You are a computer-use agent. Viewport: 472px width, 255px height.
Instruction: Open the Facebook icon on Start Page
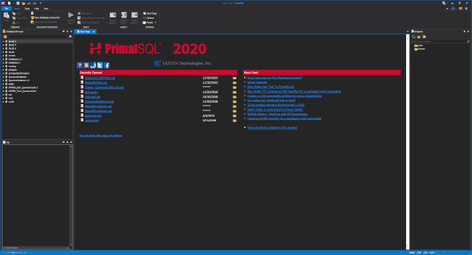click(x=106, y=65)
